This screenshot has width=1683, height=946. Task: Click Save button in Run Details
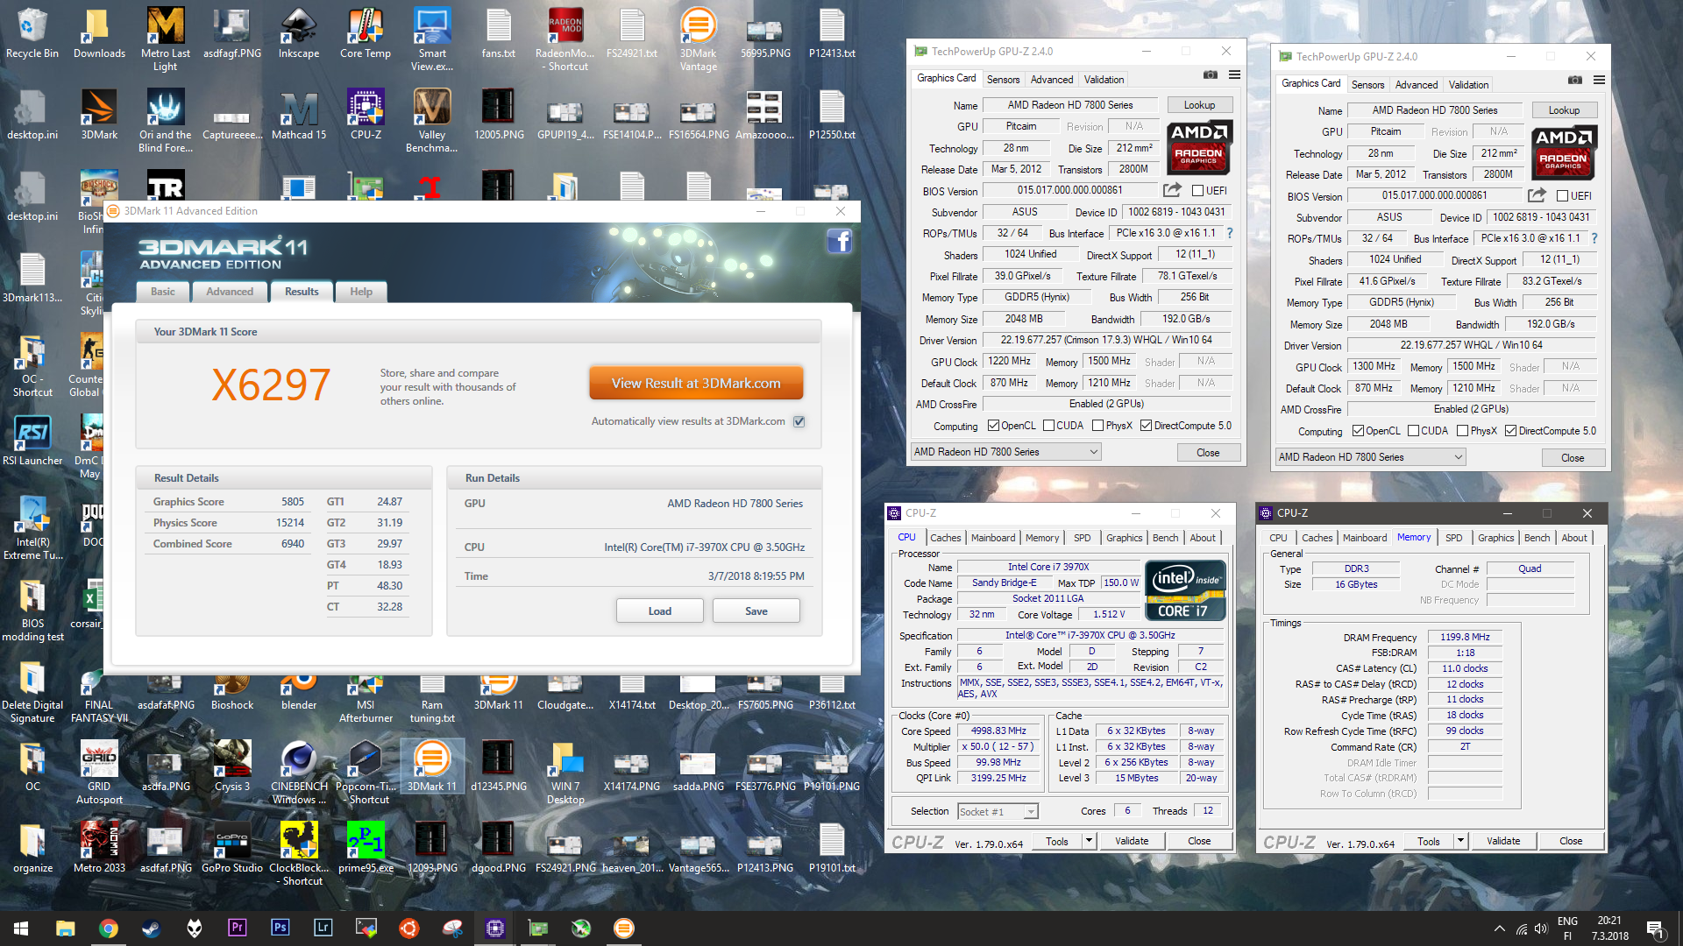click(756, 611)
